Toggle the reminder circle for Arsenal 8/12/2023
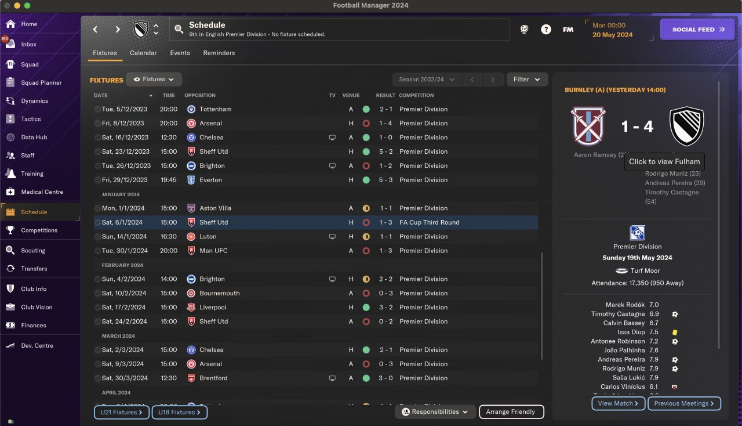 coord(97,123)
